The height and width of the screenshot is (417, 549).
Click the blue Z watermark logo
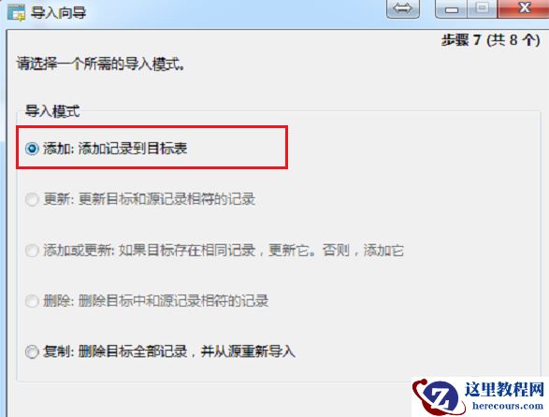click(x=440, y=398)
